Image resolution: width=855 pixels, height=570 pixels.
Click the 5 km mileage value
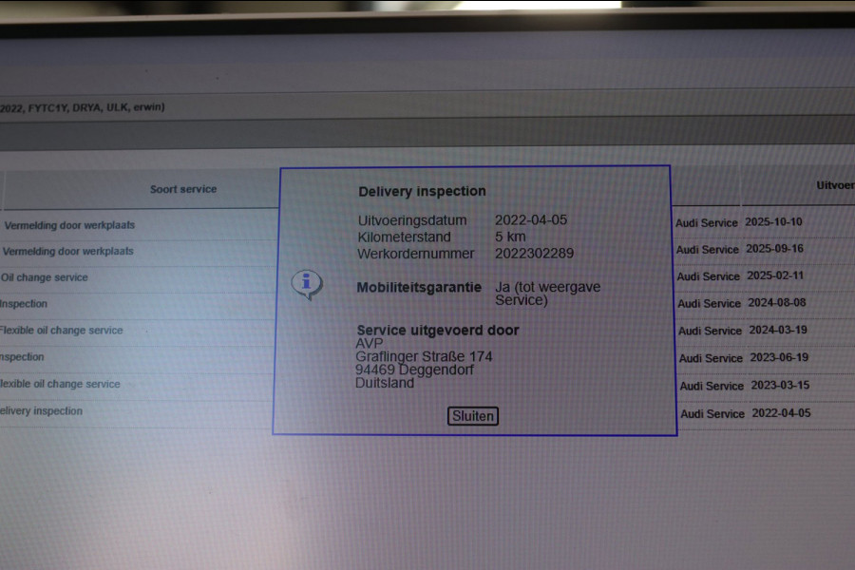tap(510, 237)
